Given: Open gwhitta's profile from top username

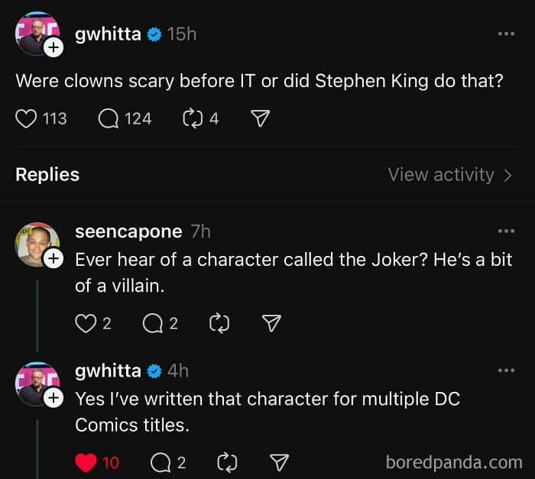Looking at the screenshot, I should pos(108,34).
